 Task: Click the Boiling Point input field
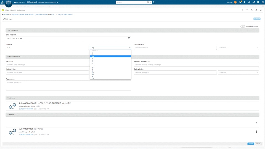tap(175, 73)
